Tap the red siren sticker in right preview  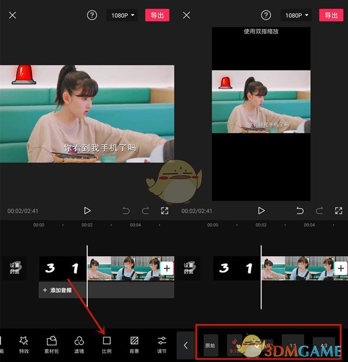click(x=226, y=83)
